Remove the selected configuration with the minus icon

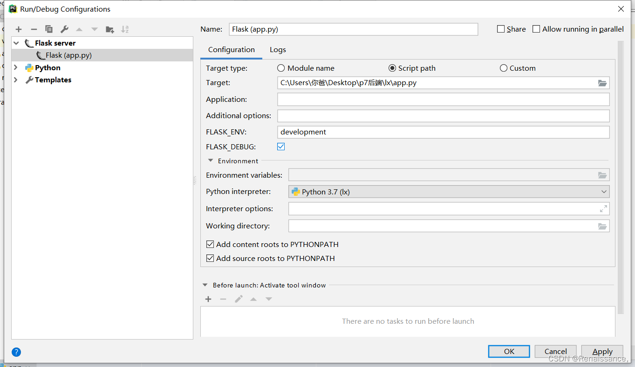[x=34, y=29]
